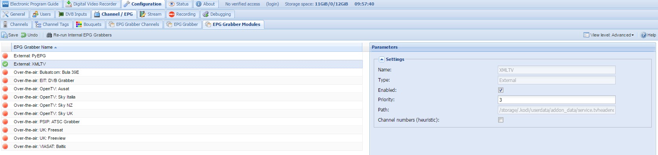Switch to EPG Grabber Channels sub-tab
The width and height of the screenshot is (658, 155).
coord(134,24)
